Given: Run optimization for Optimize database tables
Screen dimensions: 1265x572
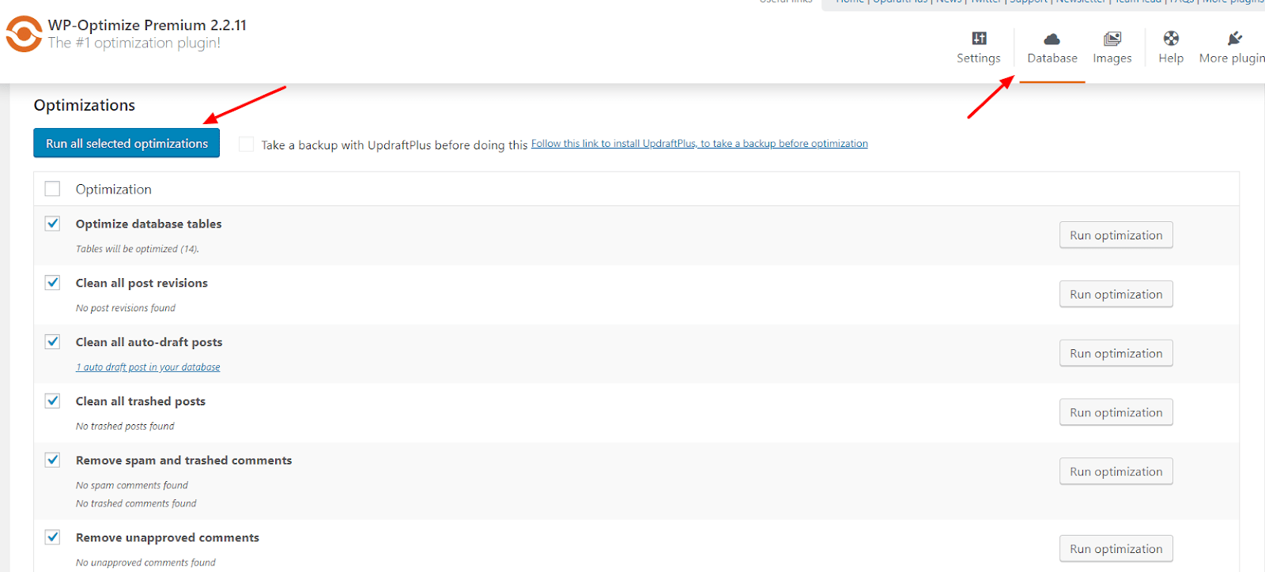Looking at the screenshot, I should pos(1116,235).
